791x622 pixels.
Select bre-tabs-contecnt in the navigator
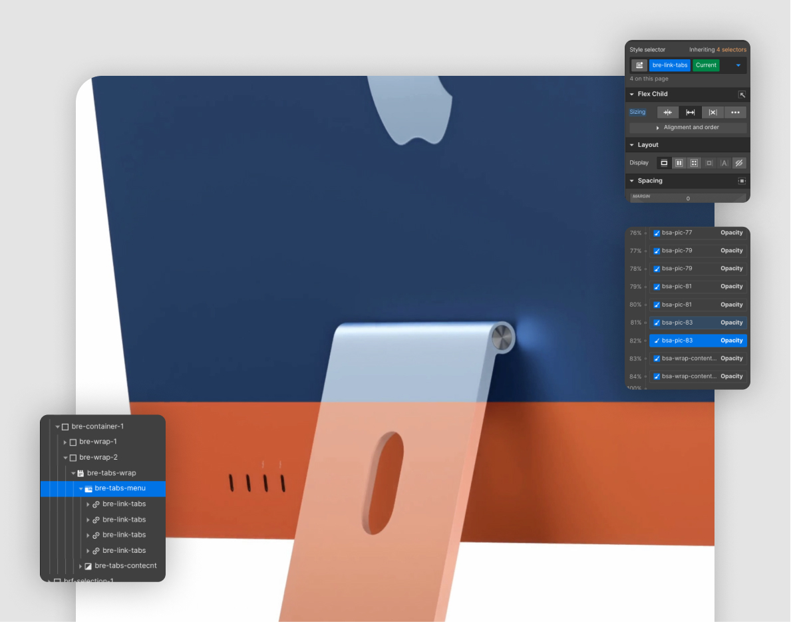point(126,565)
